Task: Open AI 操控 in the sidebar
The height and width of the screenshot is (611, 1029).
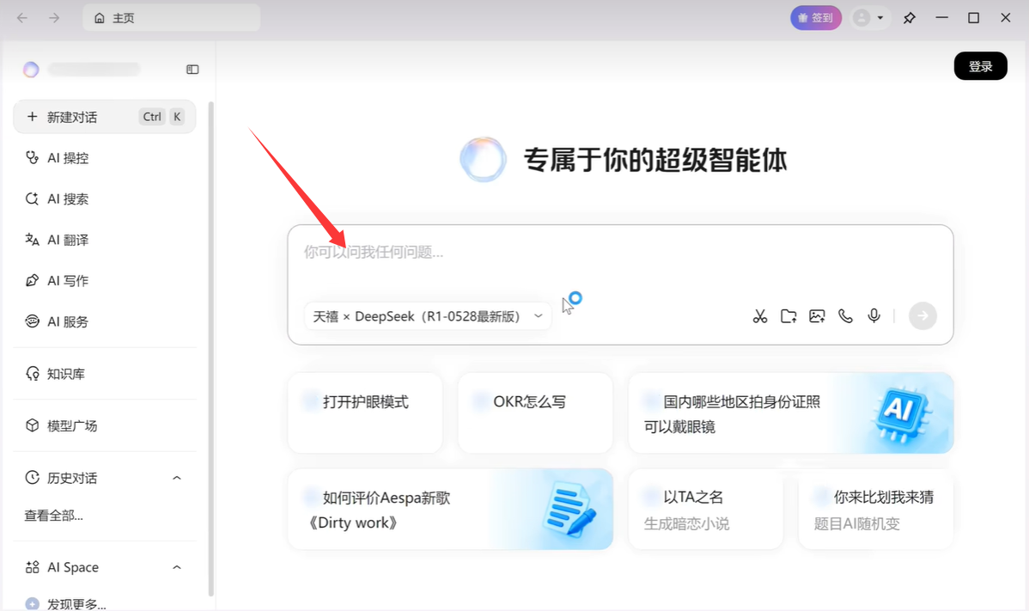Action: 105,157
